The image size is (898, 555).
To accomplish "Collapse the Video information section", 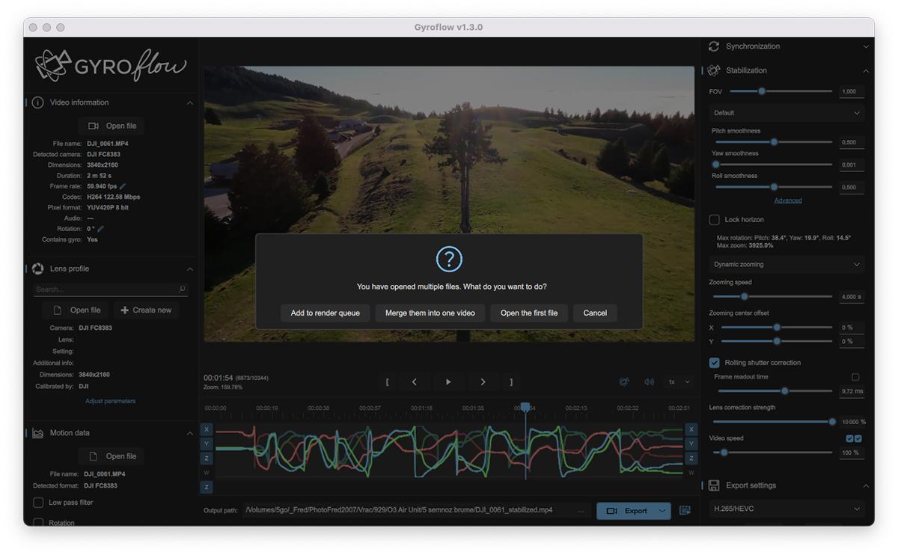I will (x=189, y=102).
